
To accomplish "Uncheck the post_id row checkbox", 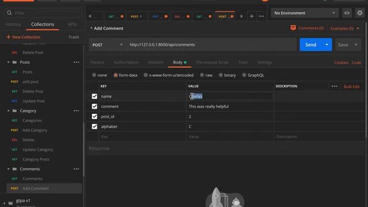I will point(94,116).
